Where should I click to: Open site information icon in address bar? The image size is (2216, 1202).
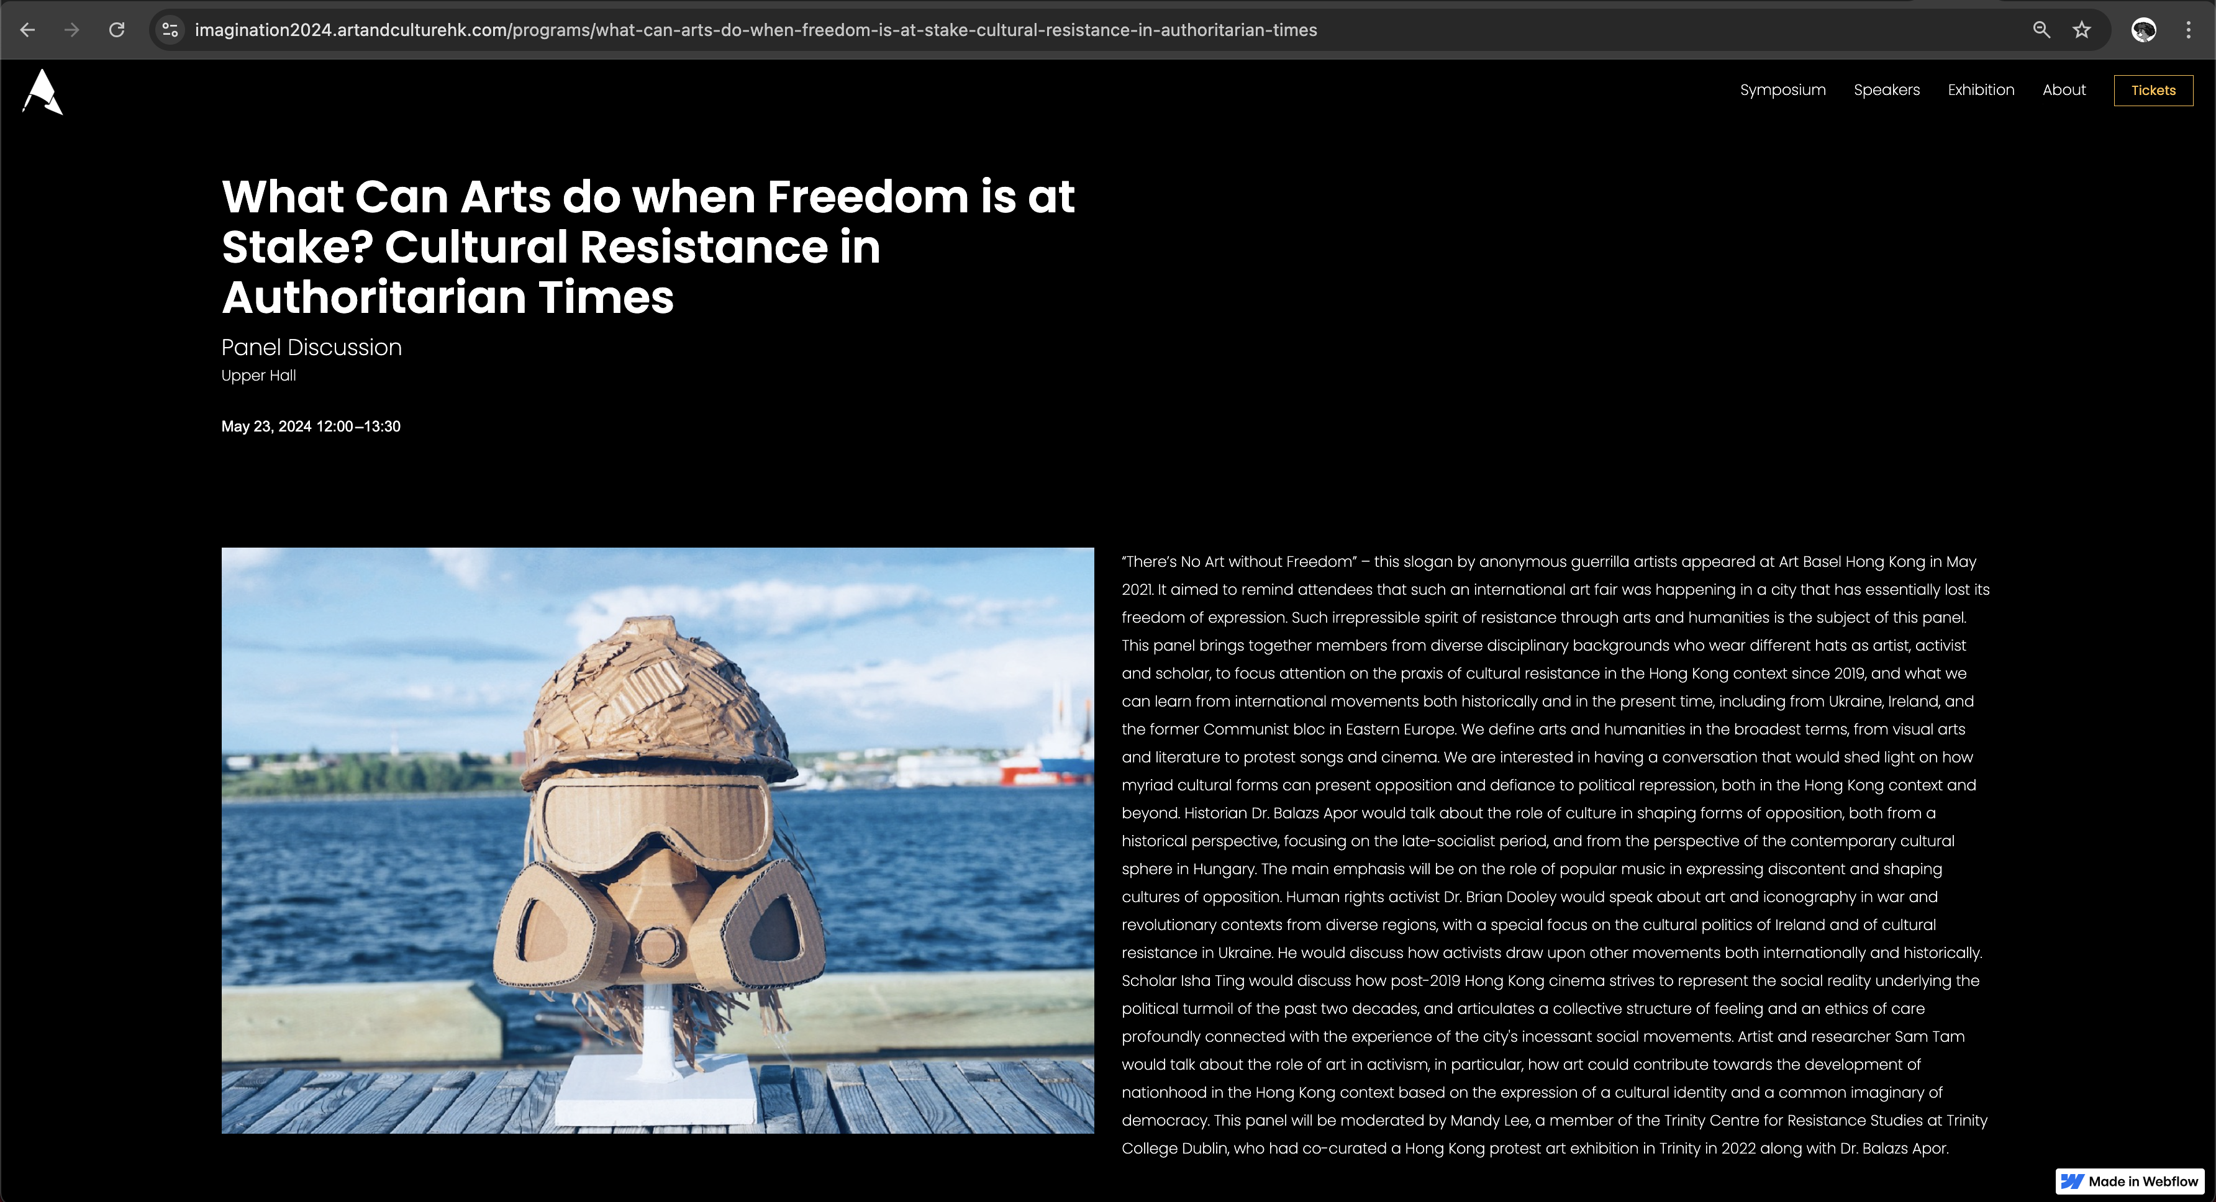tap(170, 30)
